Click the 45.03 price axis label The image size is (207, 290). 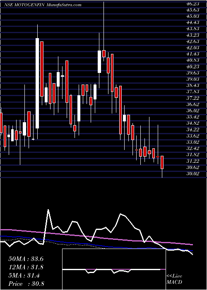tap(193, 16)
